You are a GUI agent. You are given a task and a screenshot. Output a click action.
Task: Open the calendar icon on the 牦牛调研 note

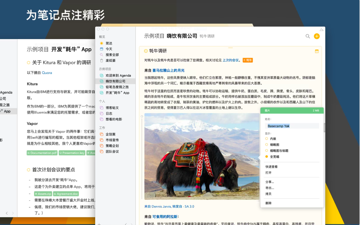point(317,51)
